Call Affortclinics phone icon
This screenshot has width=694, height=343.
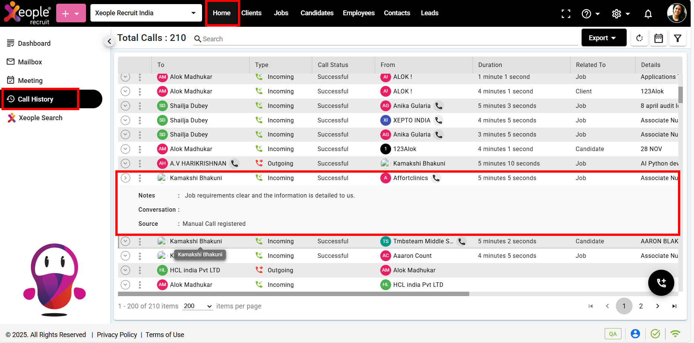pyautogui.click(x=436, y=178)
